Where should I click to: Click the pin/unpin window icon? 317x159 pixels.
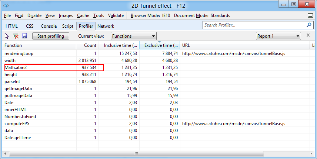point(310,15)
